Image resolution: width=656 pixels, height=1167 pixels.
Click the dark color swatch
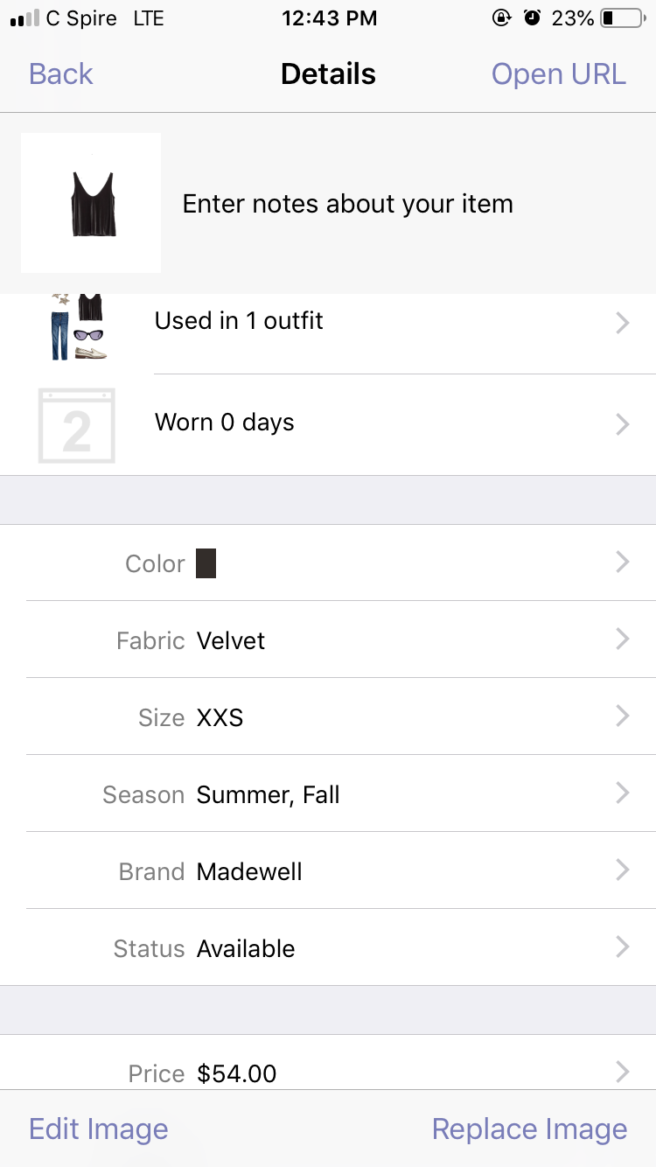coord(206,563)
